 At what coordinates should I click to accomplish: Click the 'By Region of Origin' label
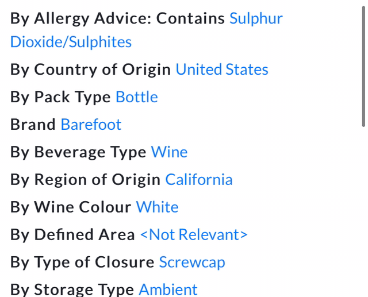point(85,180)
